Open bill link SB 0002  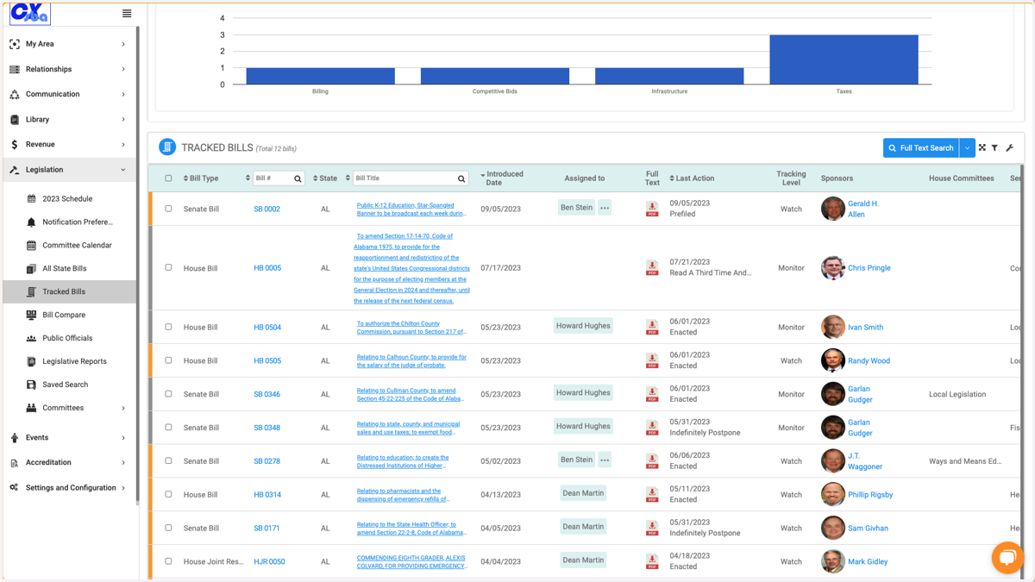(267, 210)
